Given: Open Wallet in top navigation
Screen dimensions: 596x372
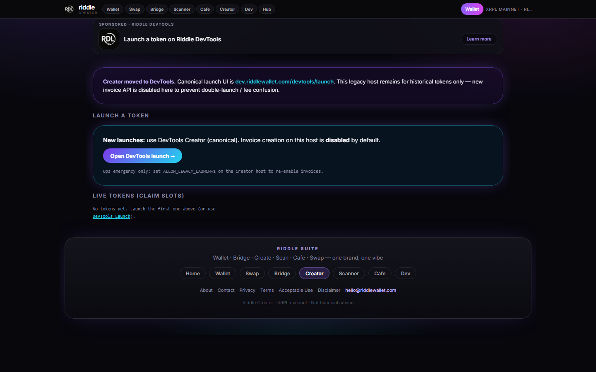Looking at the screenshot, I should (x=113, y=9).
